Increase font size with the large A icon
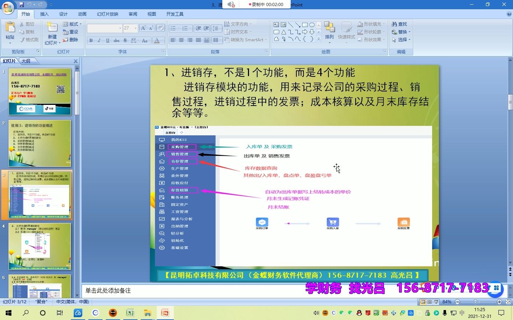The height and width of the screenshot is (320, 513). coord(143,28)
